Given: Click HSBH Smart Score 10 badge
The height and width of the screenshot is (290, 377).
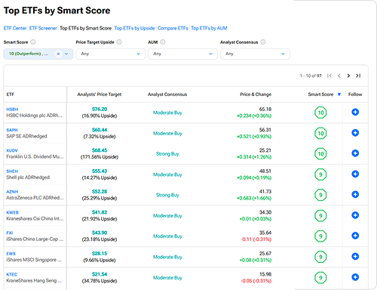Looking at the screenshot, I should click(320, 113).
